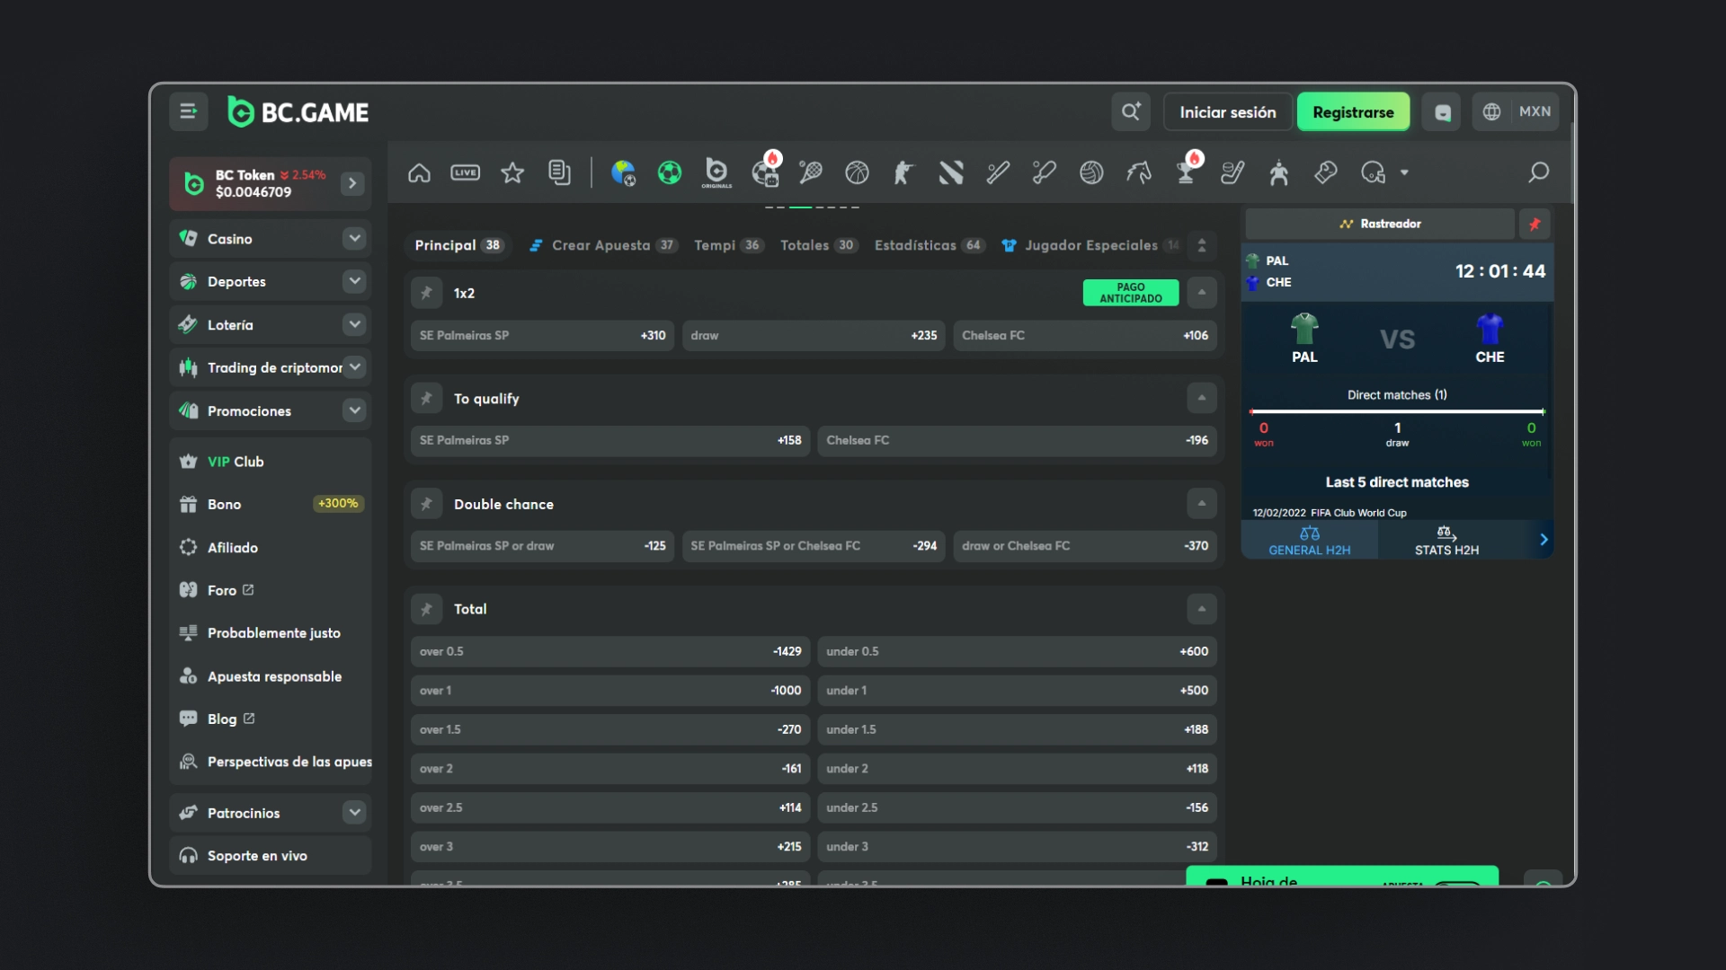Viewport: 1726px width, 970px height.
Task: Switch to Jugador Especiales tab
Action: 1091,245
